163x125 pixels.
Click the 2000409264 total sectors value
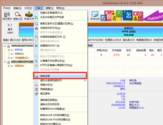click(118, 105)
